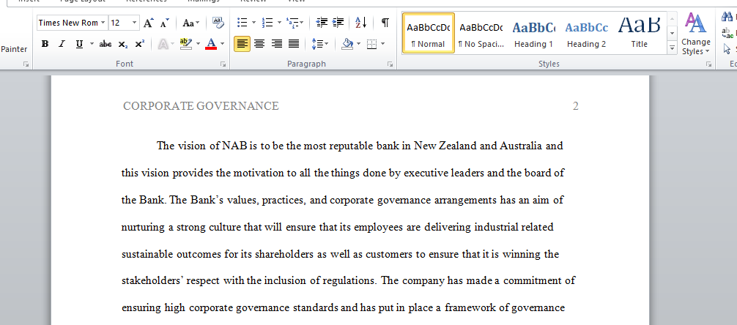Apply the red font color
The image size is (737, 325).
(211, 44)
